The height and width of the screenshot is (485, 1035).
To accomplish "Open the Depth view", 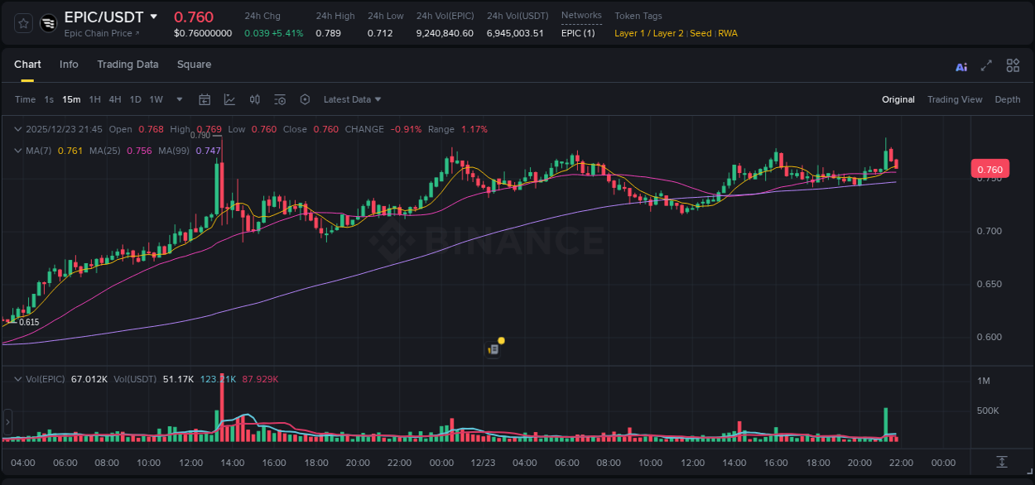I will (x=1007, y=99).
